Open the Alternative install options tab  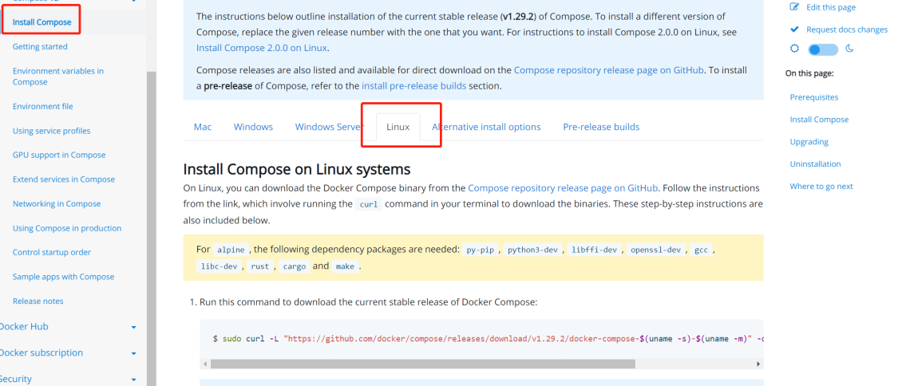click(486, 127)
